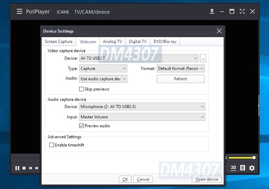Image resolution: width=269 pixels, height=189 pixels.
Task: Skip to next item icon
Action: pos(37,168)
